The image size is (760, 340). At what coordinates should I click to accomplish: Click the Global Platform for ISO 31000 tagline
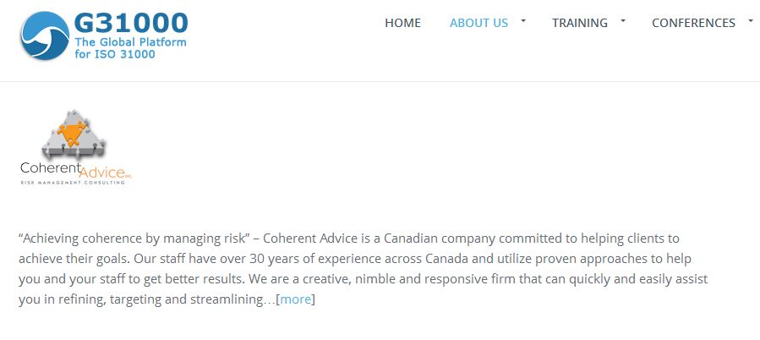(x=130, y=47)
